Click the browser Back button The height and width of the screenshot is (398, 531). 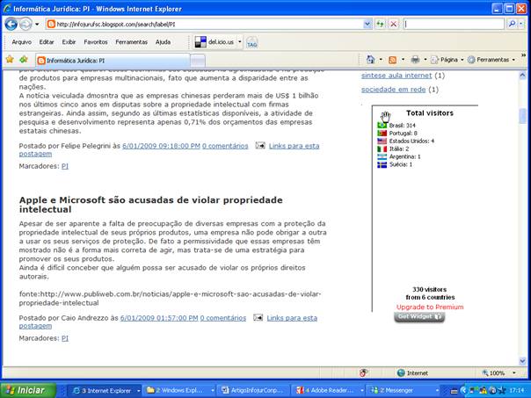tap(11, 24)
